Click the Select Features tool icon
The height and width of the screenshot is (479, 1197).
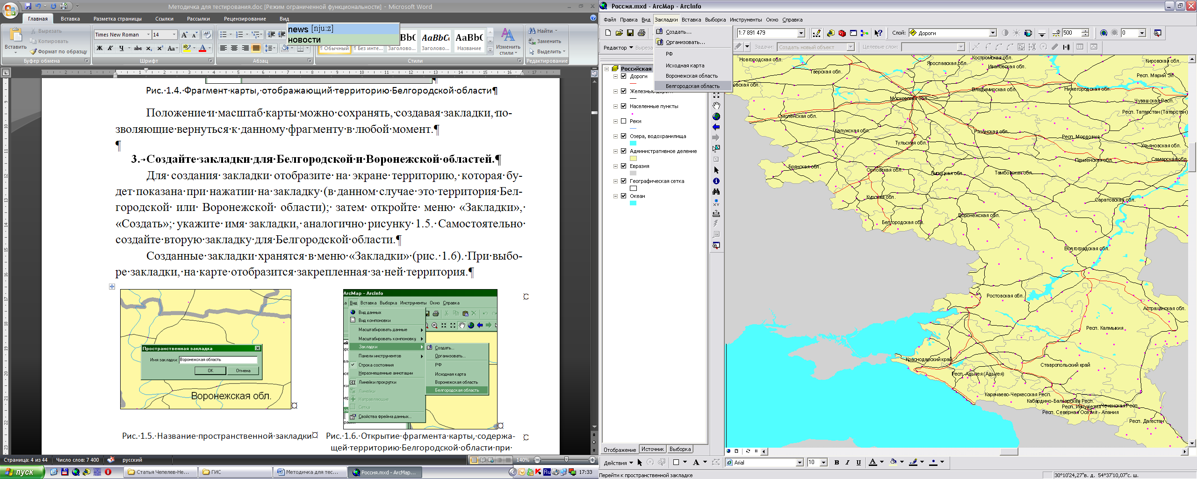coord(716,149)
